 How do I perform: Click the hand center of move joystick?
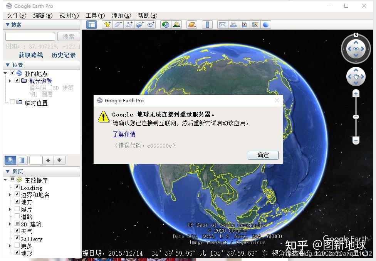[356, 76]
